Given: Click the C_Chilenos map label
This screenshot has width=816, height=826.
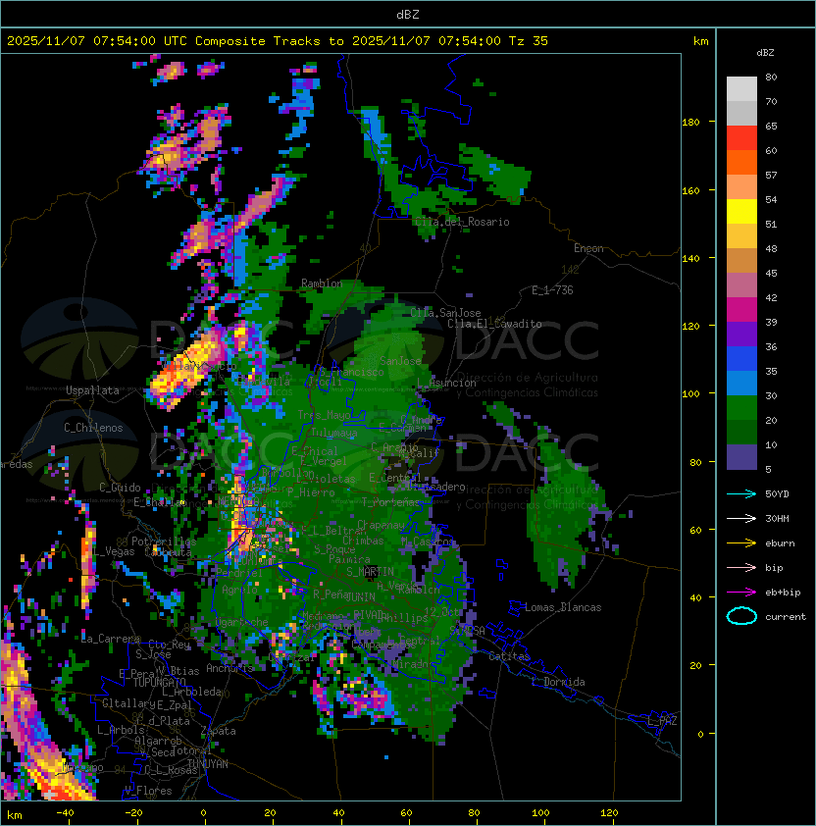Looking at the screenshot, I should (93, 428).
